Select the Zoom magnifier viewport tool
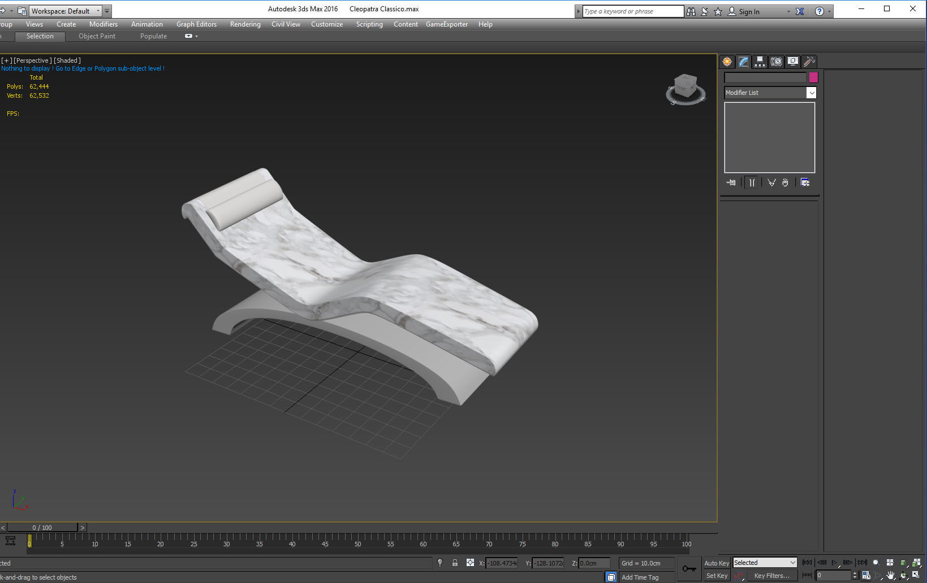The image size is (927, 583). pyautogui.click(x=876, y=563)
